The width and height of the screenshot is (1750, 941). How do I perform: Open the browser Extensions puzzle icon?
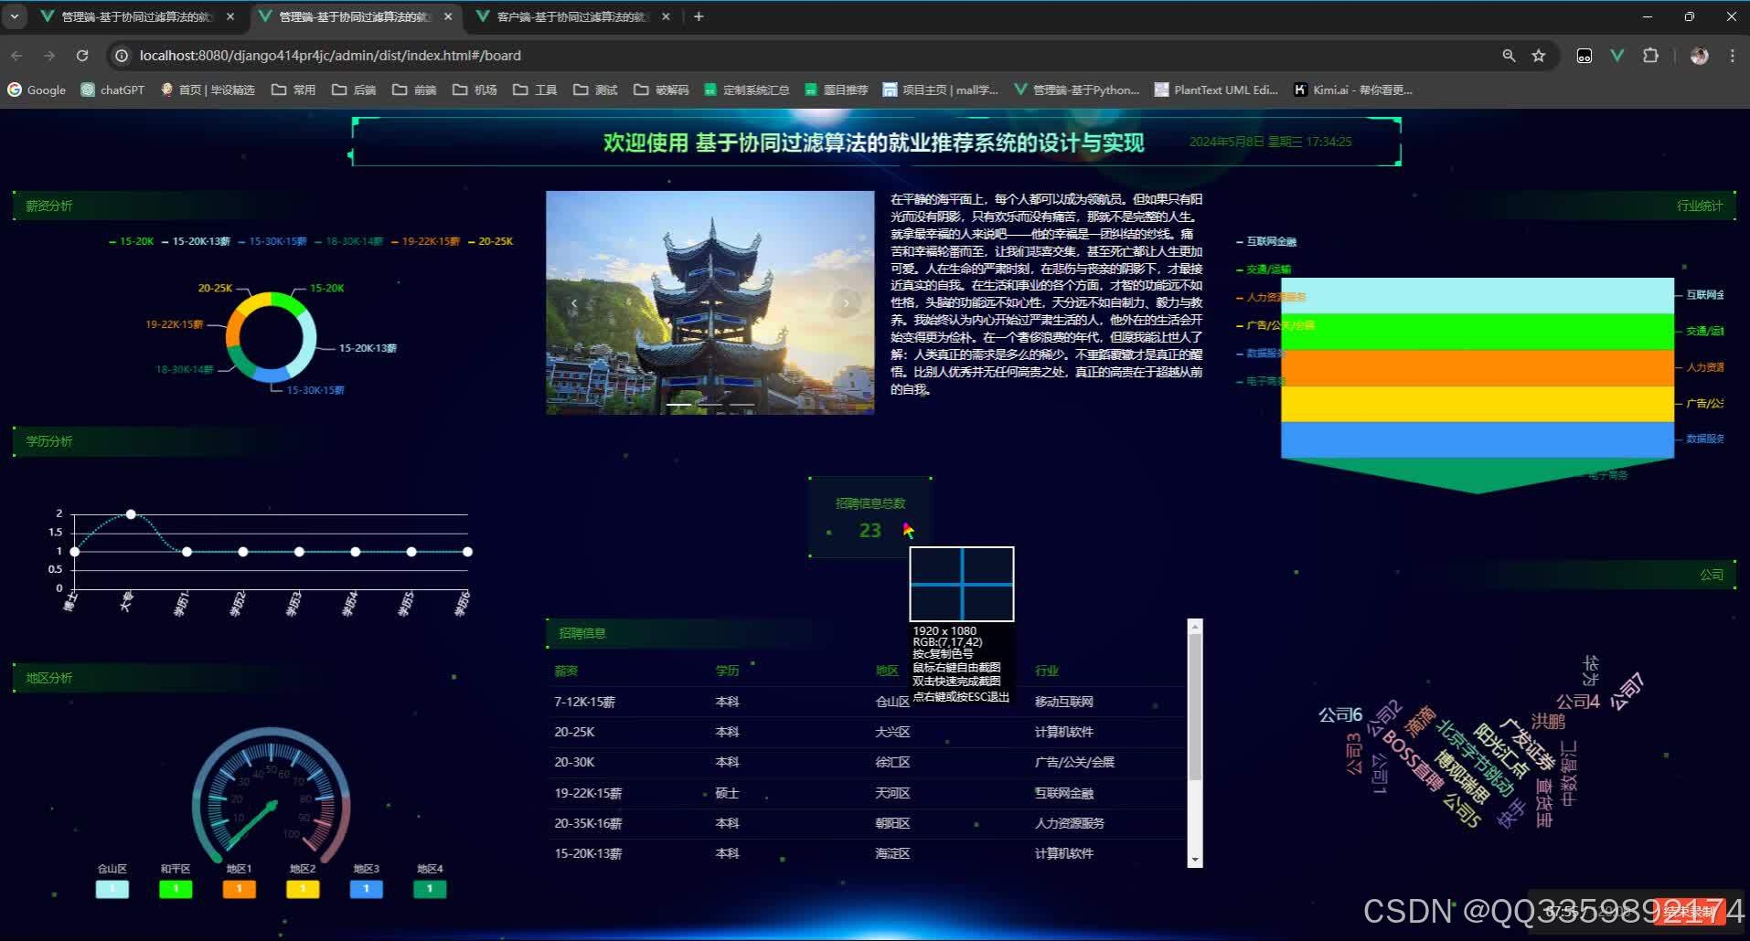click(x=1650, y=56)
